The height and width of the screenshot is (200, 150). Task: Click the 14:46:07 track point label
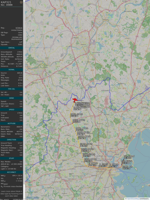(86, 145)
